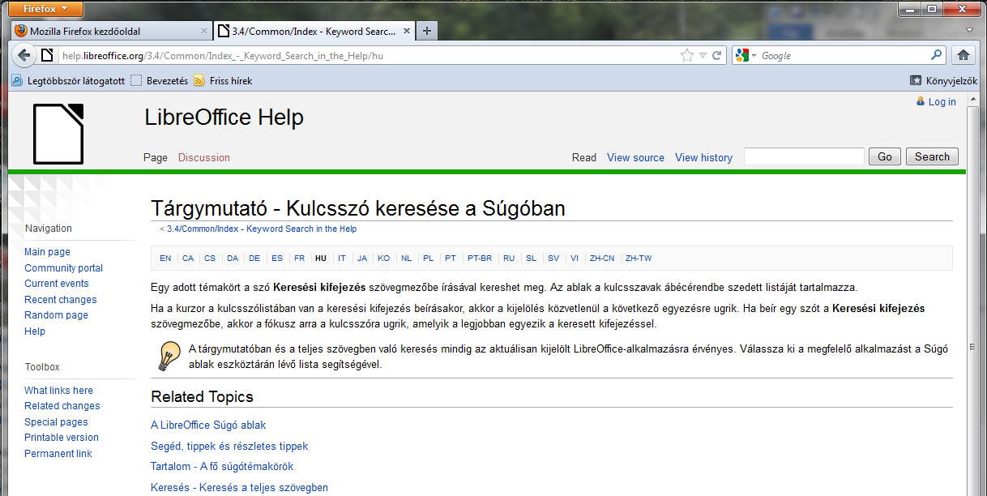Open the Special pages link
987x496 pixels.
click(56, 422)
